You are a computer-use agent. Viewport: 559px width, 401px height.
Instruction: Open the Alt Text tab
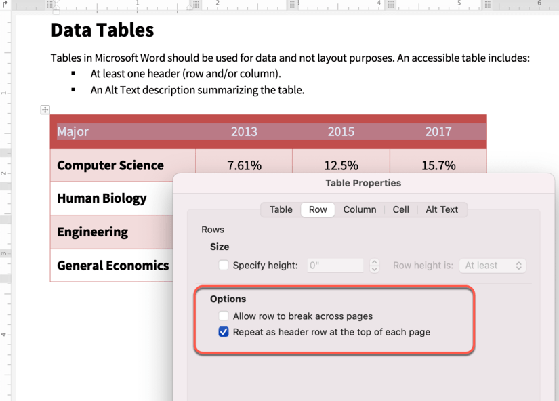(442, 209)
